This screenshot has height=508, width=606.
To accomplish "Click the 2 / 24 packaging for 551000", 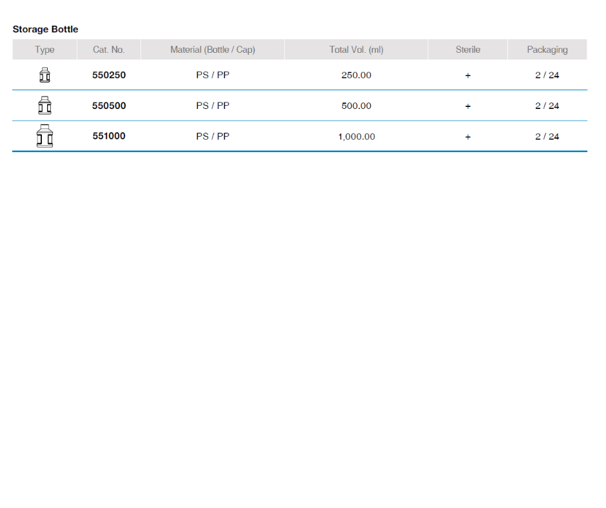I will pos(547,137).
